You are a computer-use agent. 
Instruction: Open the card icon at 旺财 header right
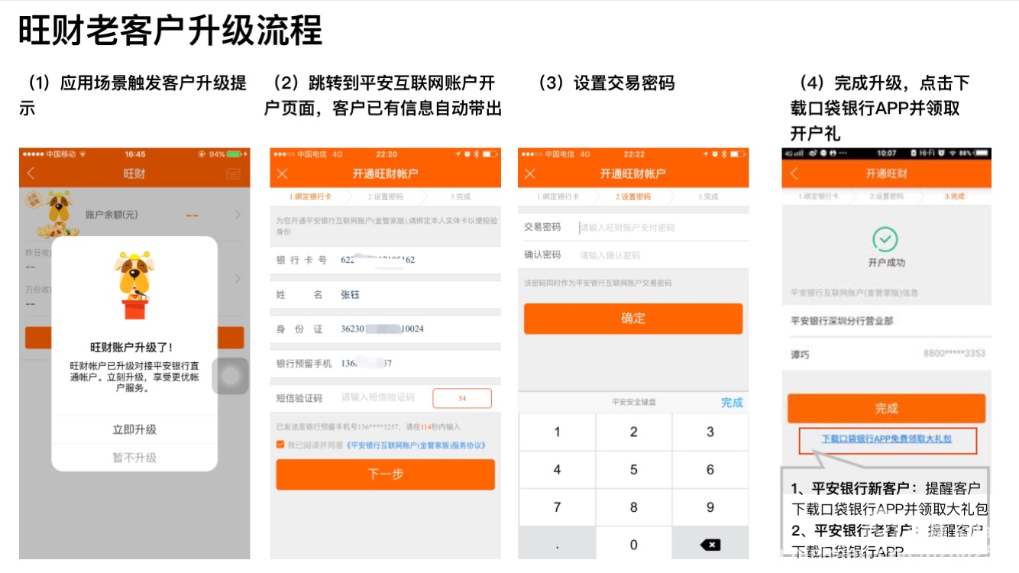click(x=232, y=174)
